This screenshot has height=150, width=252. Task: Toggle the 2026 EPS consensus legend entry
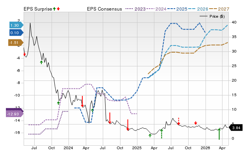[198, 9]
